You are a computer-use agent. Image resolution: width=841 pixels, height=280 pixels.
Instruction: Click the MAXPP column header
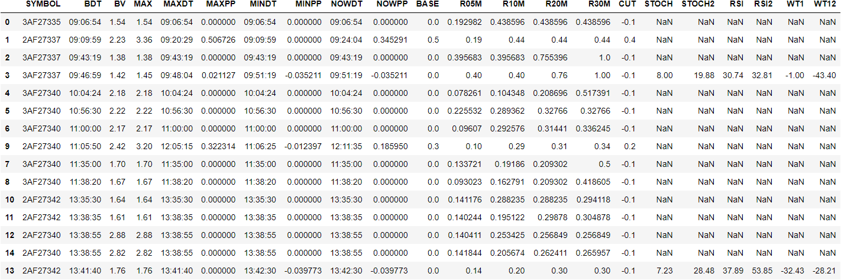[220, 4]
